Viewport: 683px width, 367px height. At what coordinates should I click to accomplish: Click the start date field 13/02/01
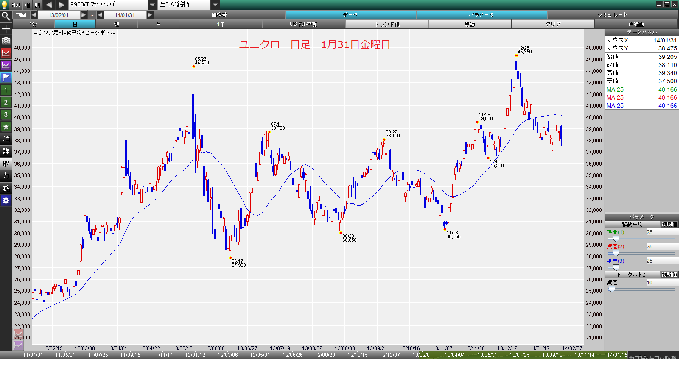coord(59,15)
